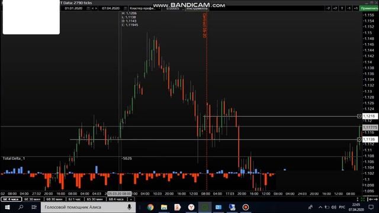This screenshot has width=379, height=213.
Task: Toggle vertical auto-scale arrow icon
Action: (358, 199)
